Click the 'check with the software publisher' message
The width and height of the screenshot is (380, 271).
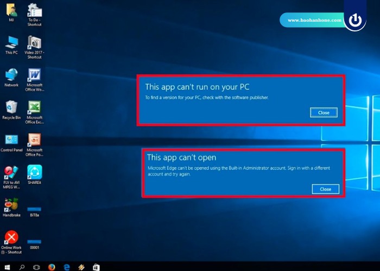point(207,98)
